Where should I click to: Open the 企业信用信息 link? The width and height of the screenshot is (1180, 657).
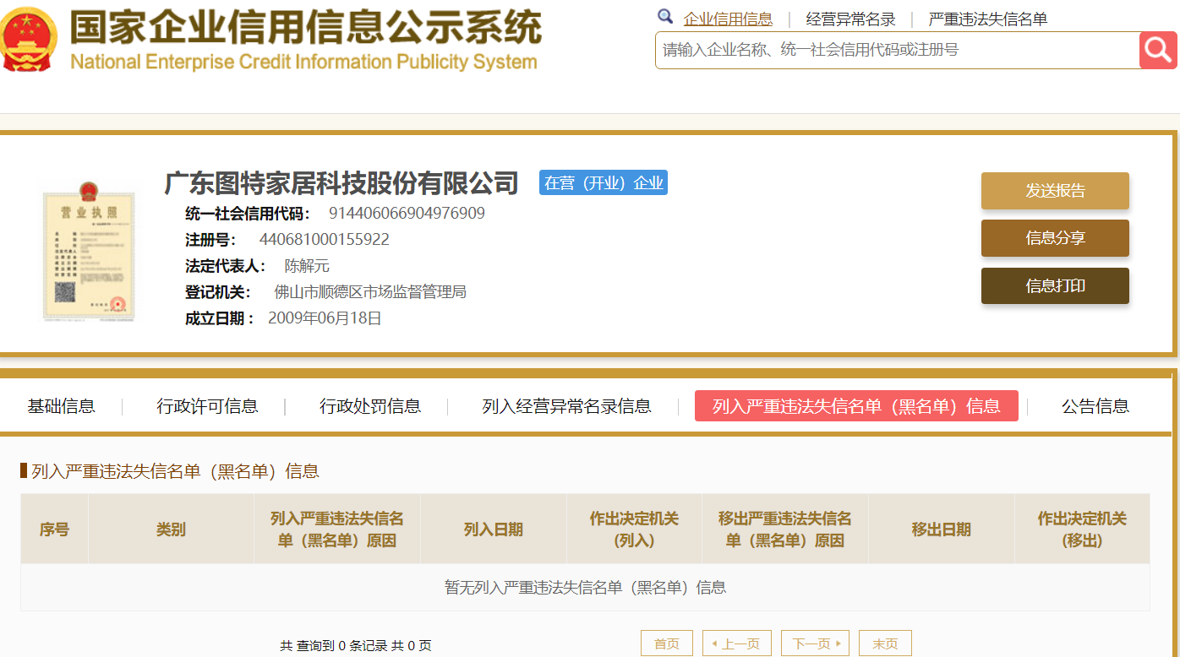(x=728, y=19)
